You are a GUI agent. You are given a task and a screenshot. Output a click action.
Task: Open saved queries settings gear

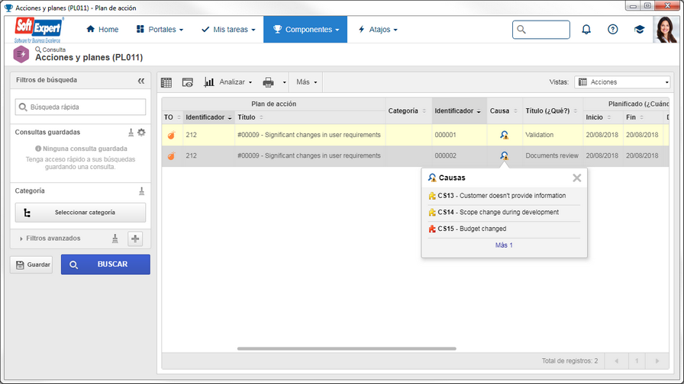coord(141,133)
